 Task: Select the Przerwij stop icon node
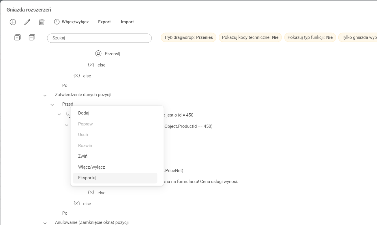(x=98, y=54)
